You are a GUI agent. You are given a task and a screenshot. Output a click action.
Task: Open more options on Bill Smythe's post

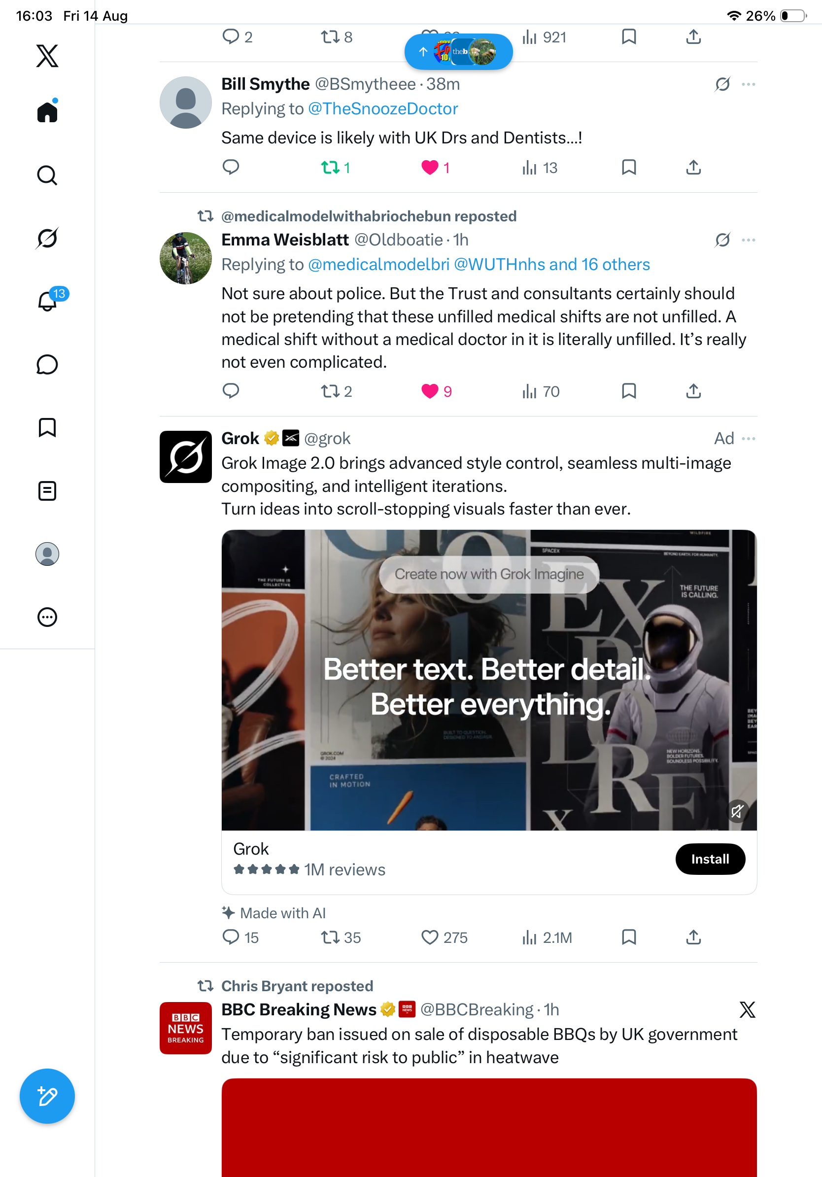(x=748, y=84)
